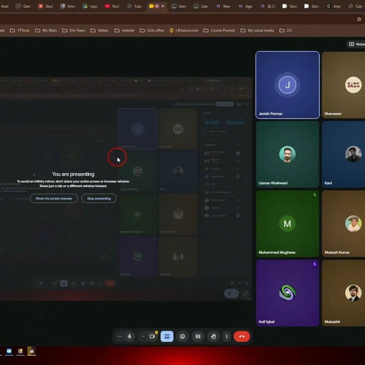Switch to the User browser tab
The height and width of the screenshot is (365, 365).
(x=201, y=6)
